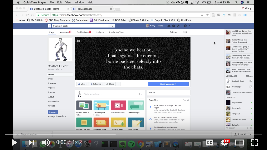Open the Edit menu
Image resolution: width=267 pixels, height=150 pixels.
tap(59, 2)
